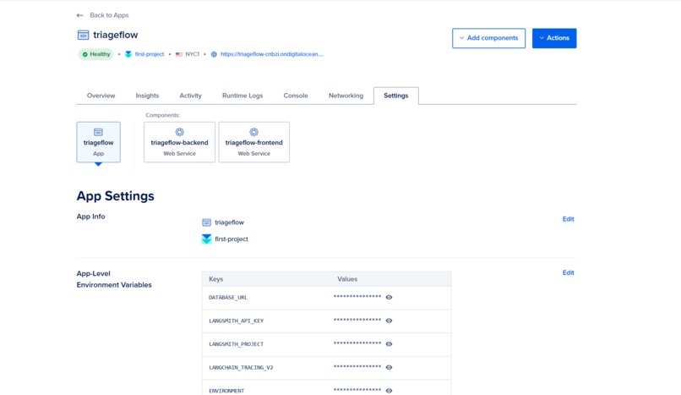Click the NYC1 region label
The width and height of the screenshot is (681, 395).
[x=193, y=54]
